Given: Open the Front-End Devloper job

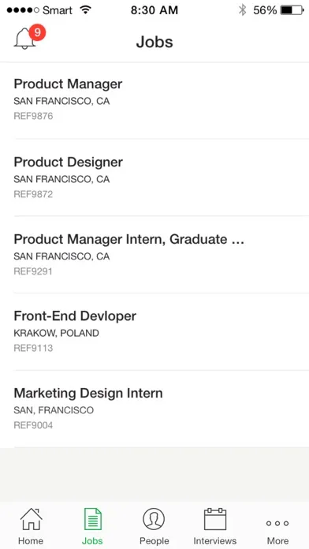Looking at the screenshot, I should point(154,331).
